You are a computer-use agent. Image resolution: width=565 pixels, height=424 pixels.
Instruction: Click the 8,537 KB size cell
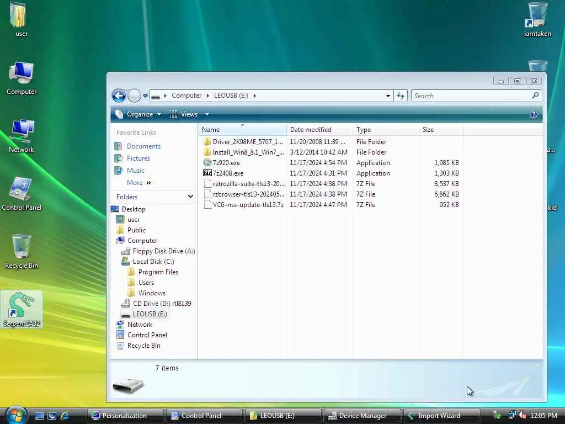pyautogui.click(x=446, y=183)
